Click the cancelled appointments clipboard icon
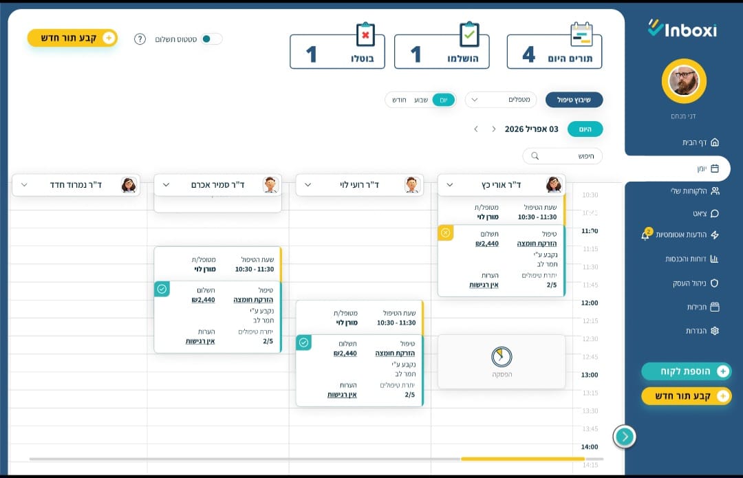The width and height of the screenshot is (743, 478). (x=365, y=34)
